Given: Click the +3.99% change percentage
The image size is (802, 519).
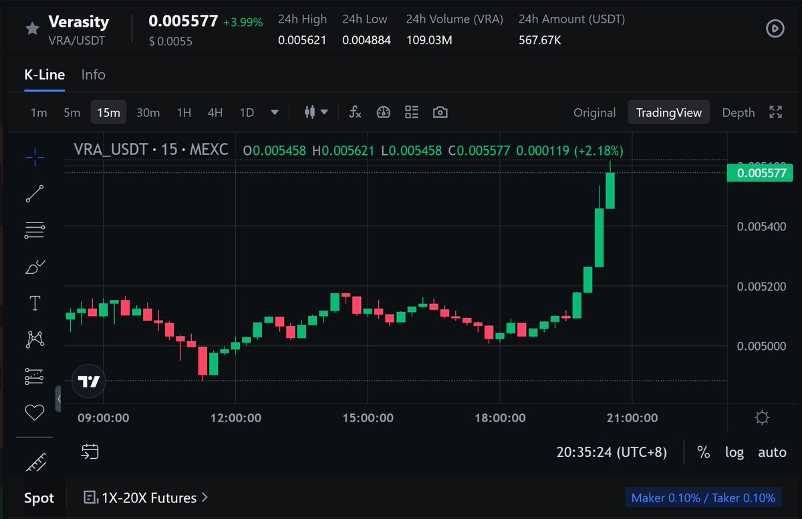Looking at the screenshot, I should tap(243, 22).
